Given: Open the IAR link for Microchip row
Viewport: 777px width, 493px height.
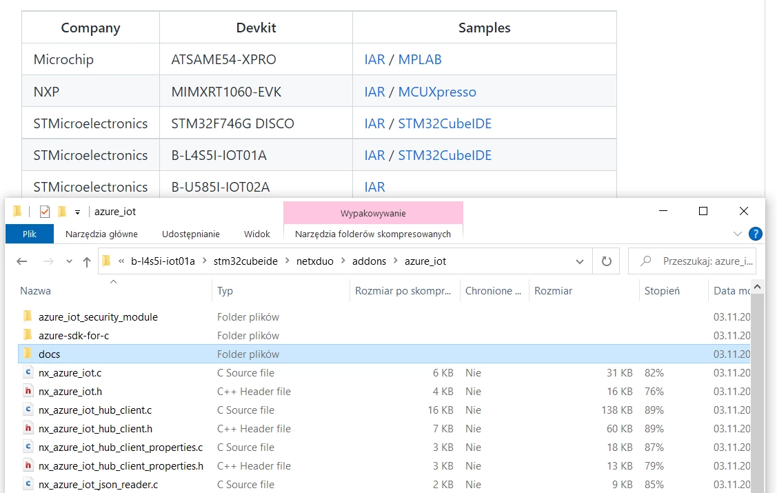Looking at the screenshot, I should tap(374, 59).
